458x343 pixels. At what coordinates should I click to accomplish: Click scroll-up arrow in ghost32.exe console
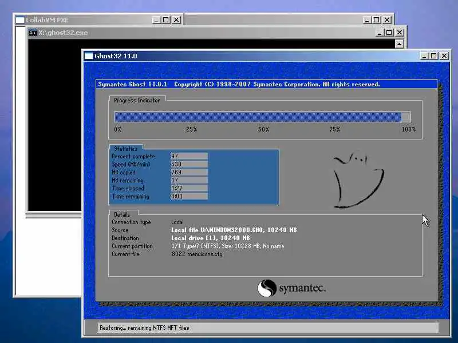point(399,44)
